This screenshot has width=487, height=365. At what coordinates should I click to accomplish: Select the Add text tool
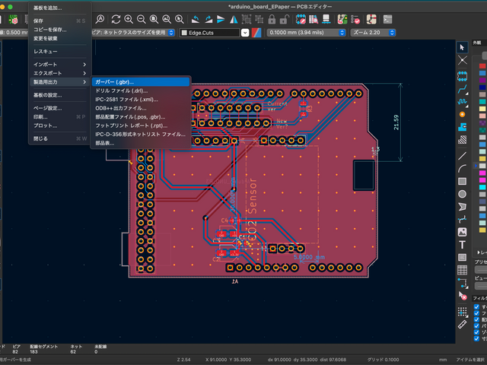coord(462,245)
